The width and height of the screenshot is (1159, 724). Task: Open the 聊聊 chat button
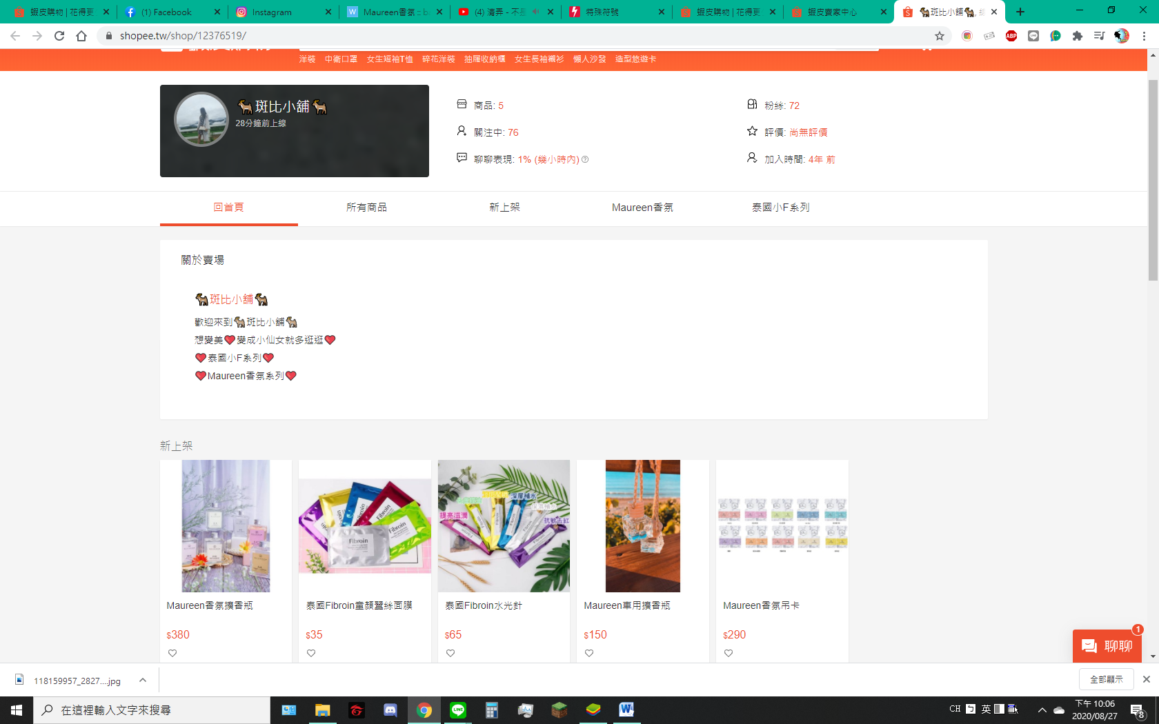(1107, 646)
